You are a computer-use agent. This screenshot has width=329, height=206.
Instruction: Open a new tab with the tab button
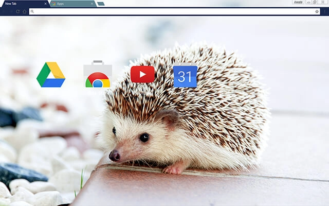point(101,4)
